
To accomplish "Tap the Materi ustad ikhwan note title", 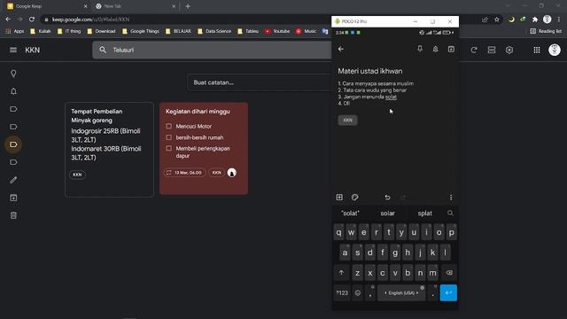I will [370, 71].
